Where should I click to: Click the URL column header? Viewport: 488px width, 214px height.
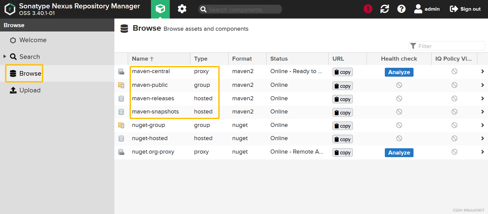tap(347, 59)
